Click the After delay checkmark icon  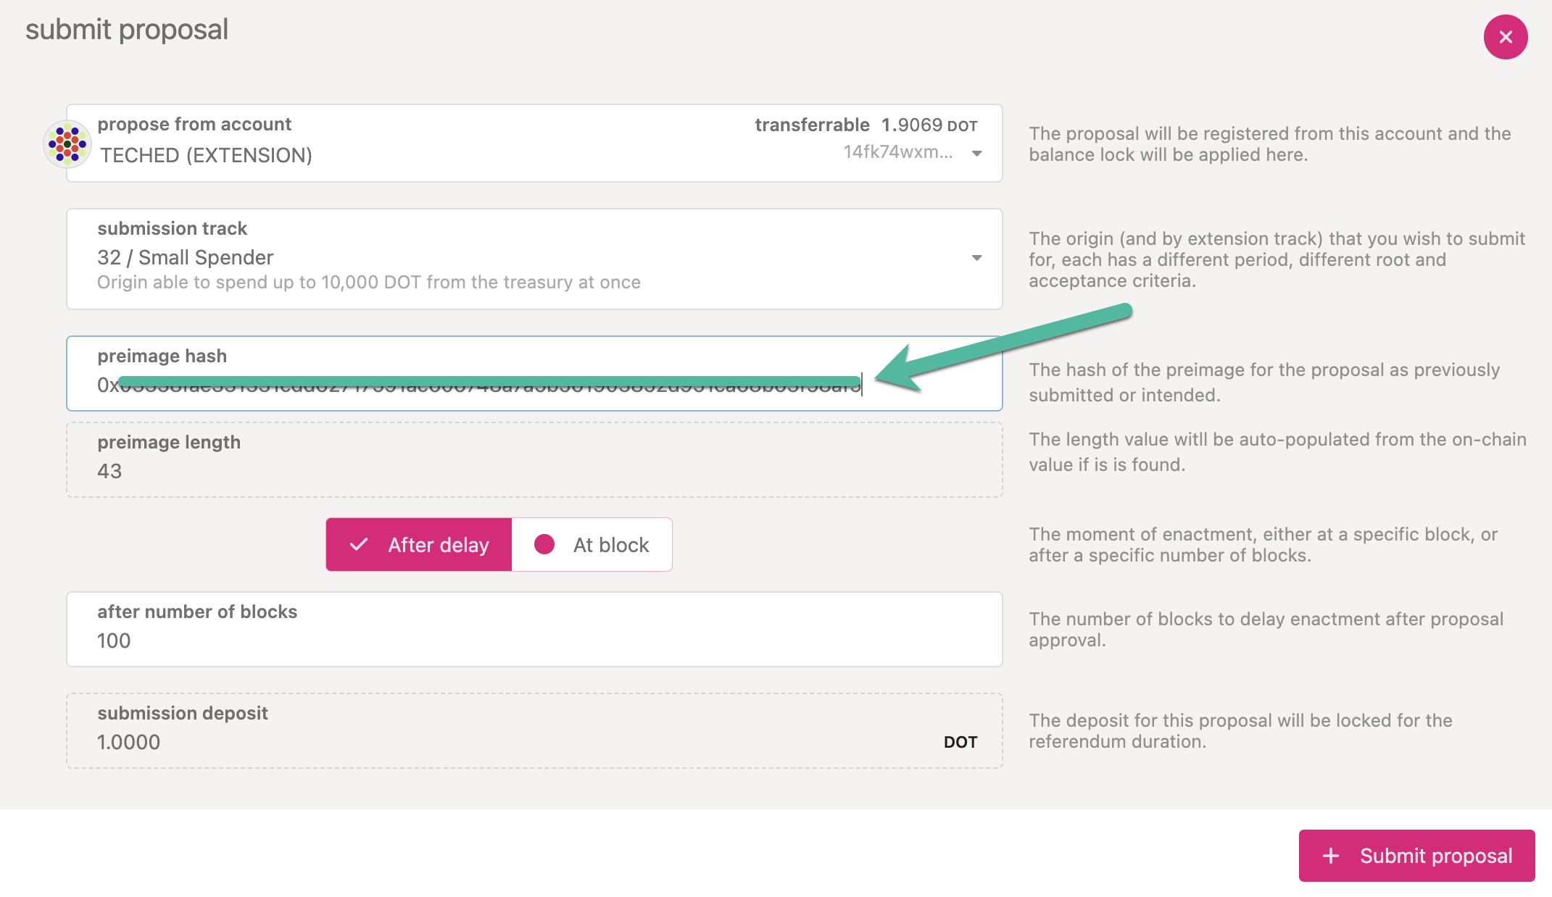[x=359, y=545]
